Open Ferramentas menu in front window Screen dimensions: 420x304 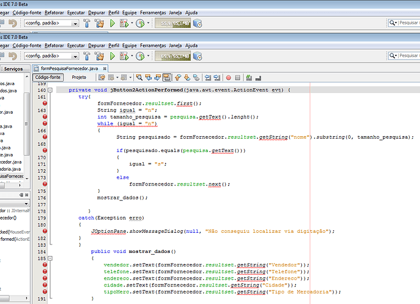[153, 46]
